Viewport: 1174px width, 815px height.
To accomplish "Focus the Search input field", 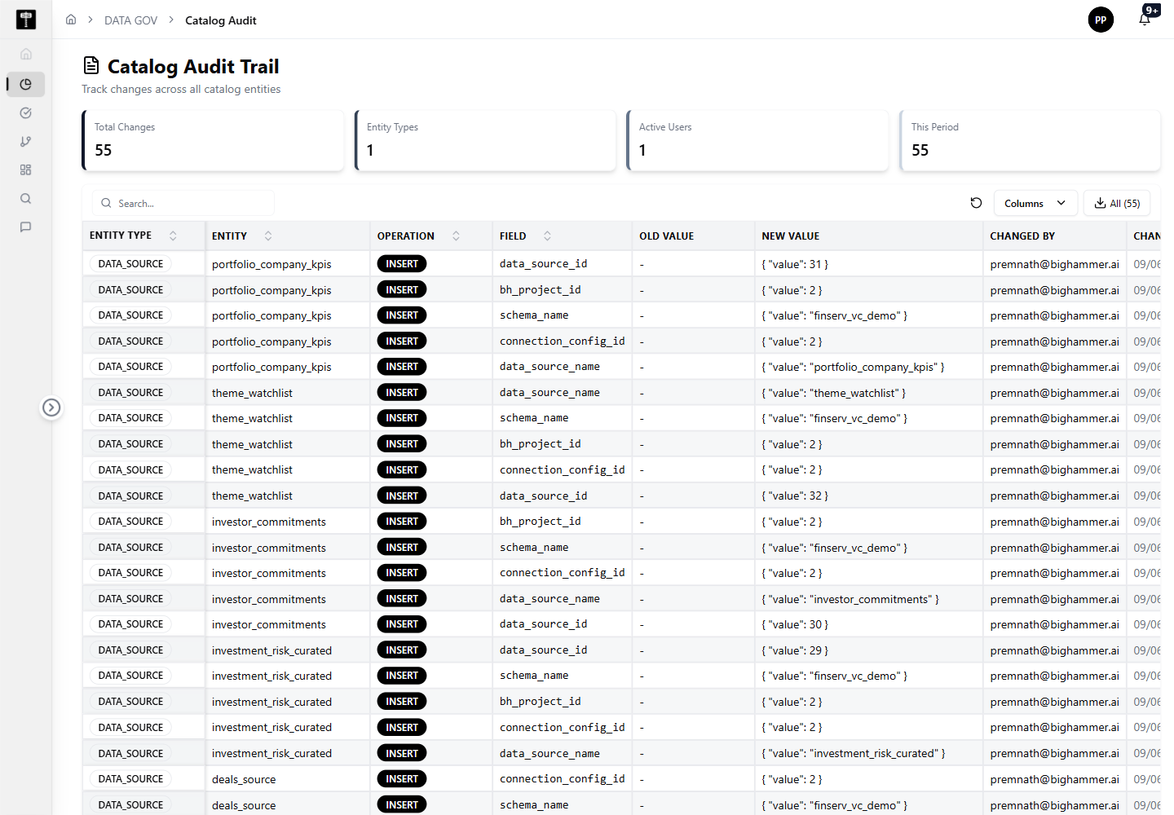I will [x=183, y=203].
